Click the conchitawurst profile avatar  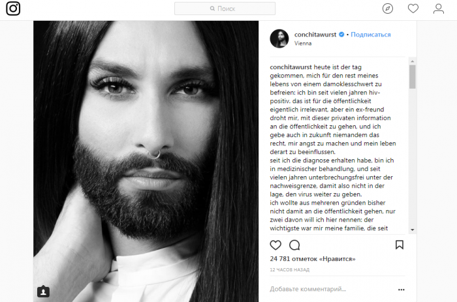point(279,38)
